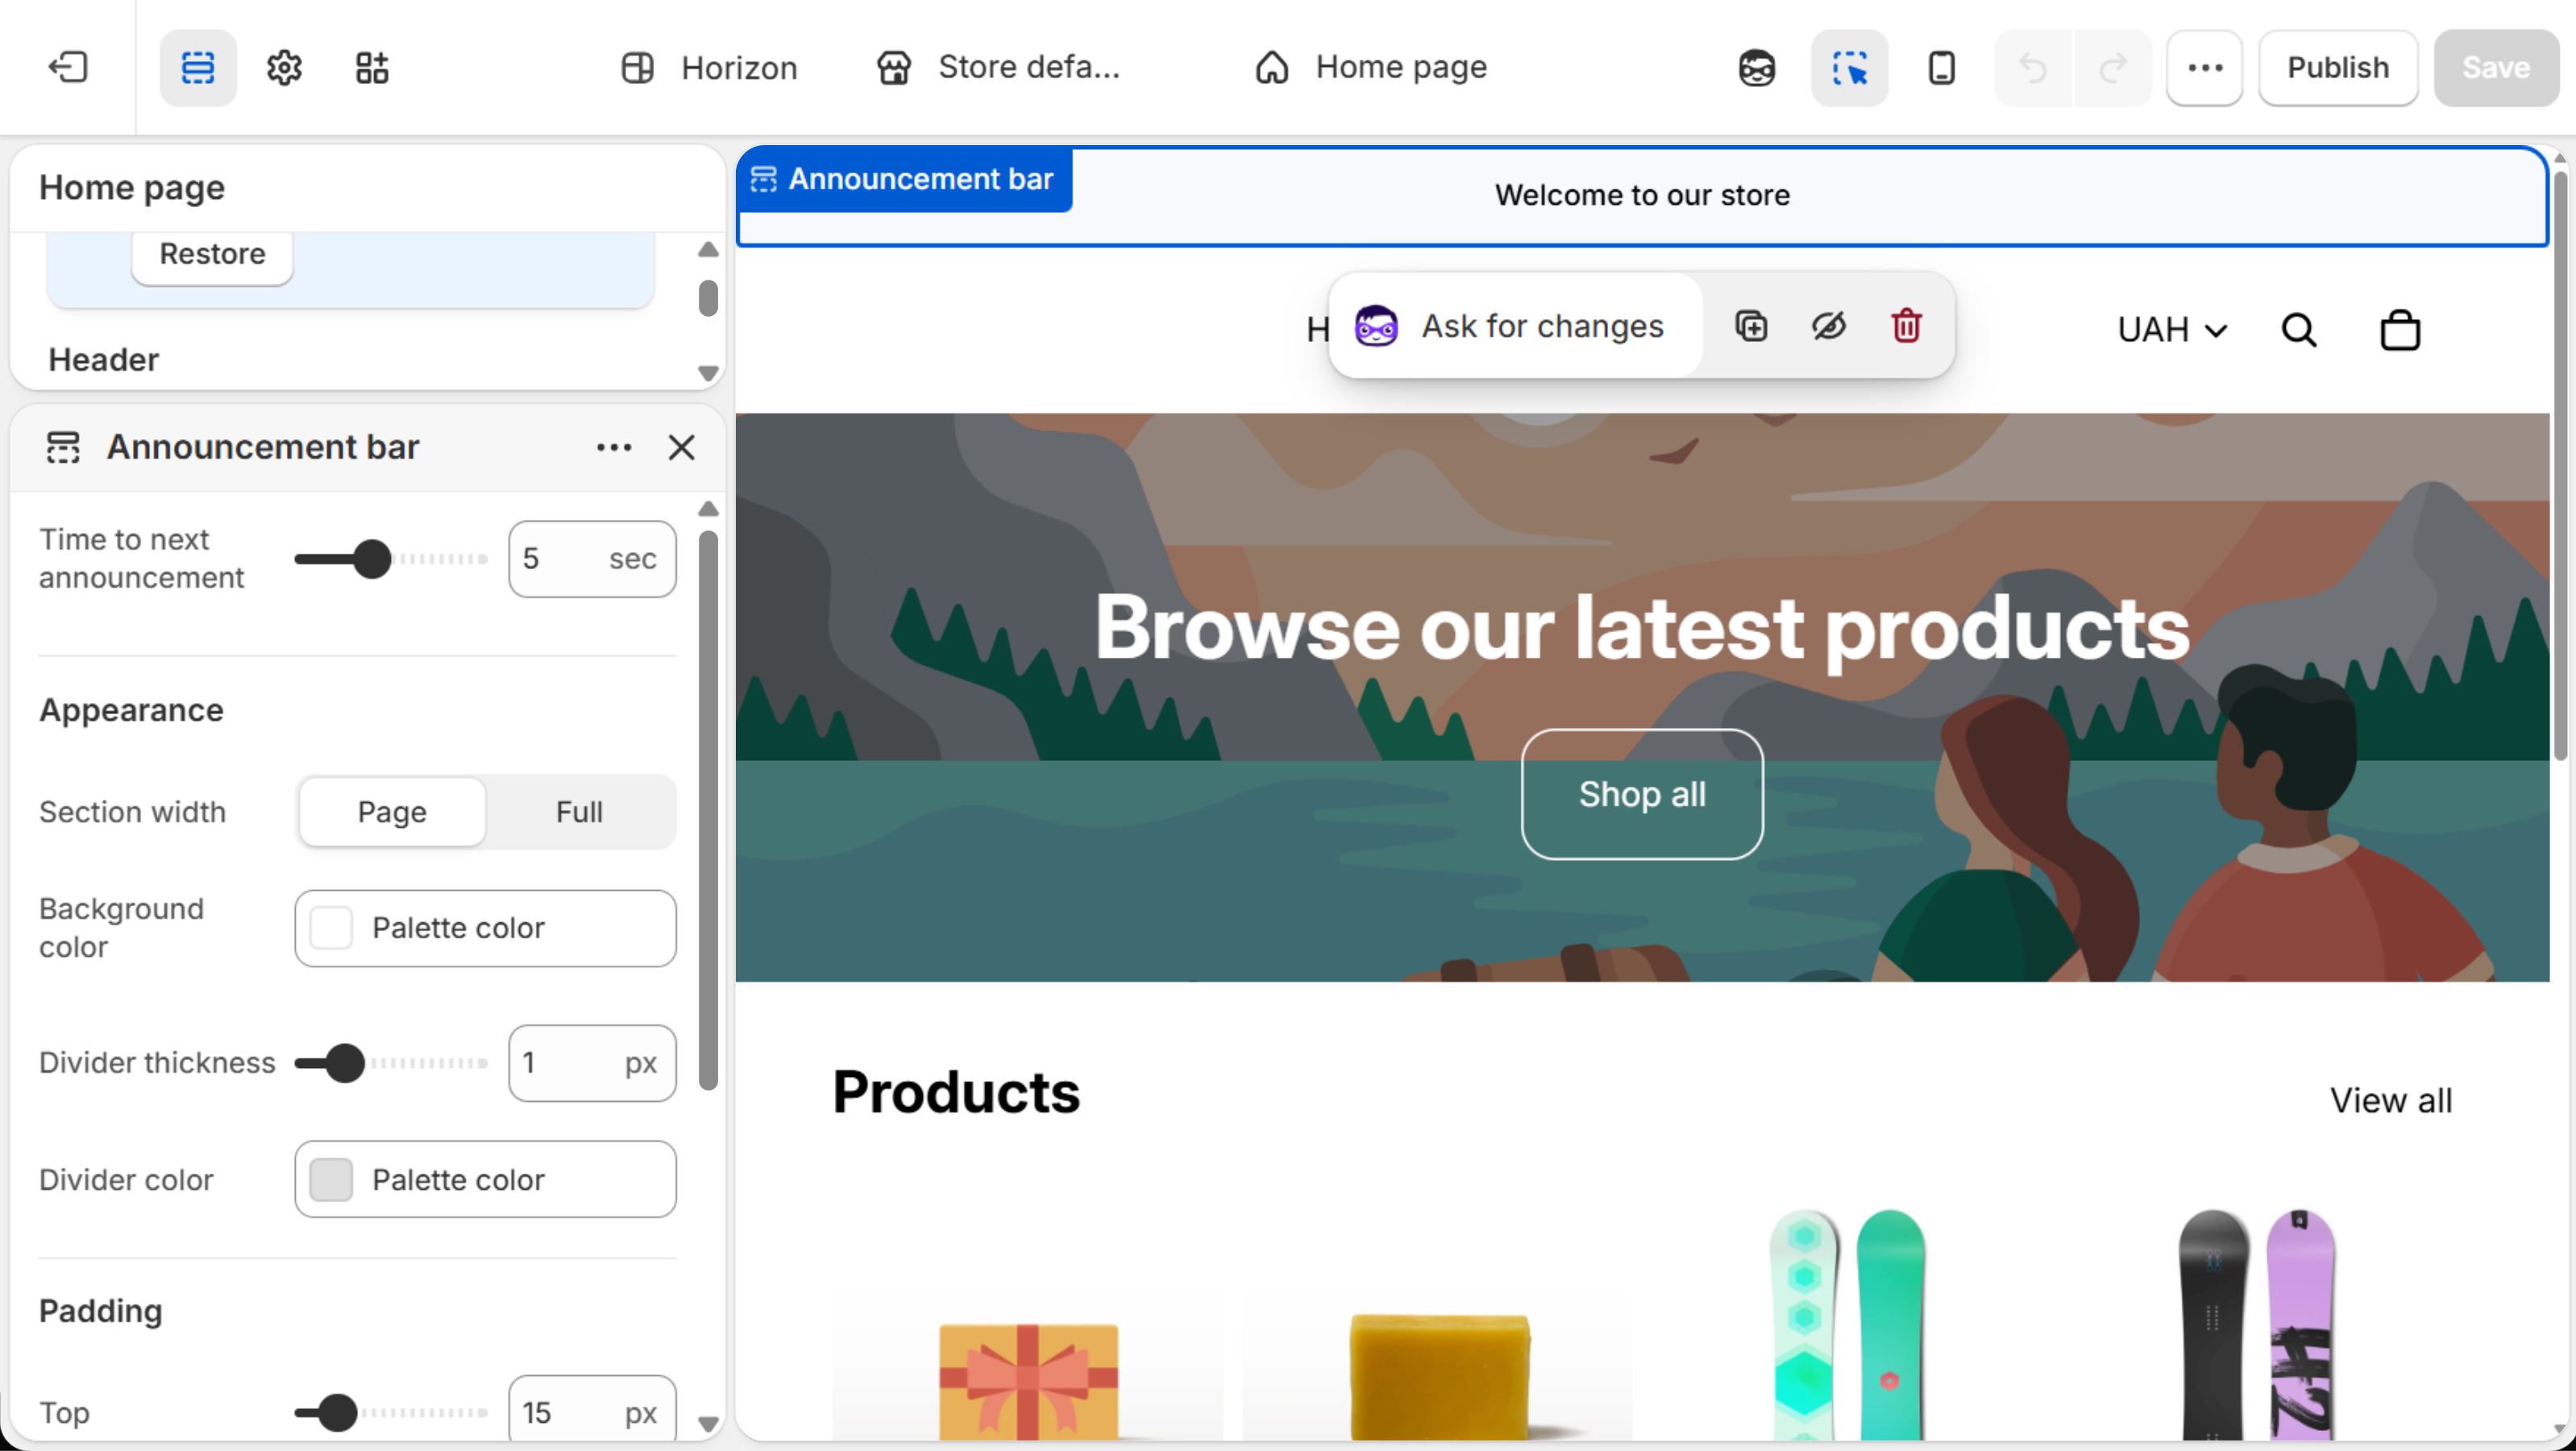Image resolution: width=2576 pixels, height=1451 pixels.
Task: Open the Store default market selector
Action: (998, 67)
